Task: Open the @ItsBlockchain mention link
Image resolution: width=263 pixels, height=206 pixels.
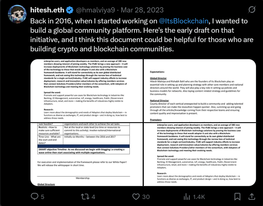Action: (x=184, y=21)
